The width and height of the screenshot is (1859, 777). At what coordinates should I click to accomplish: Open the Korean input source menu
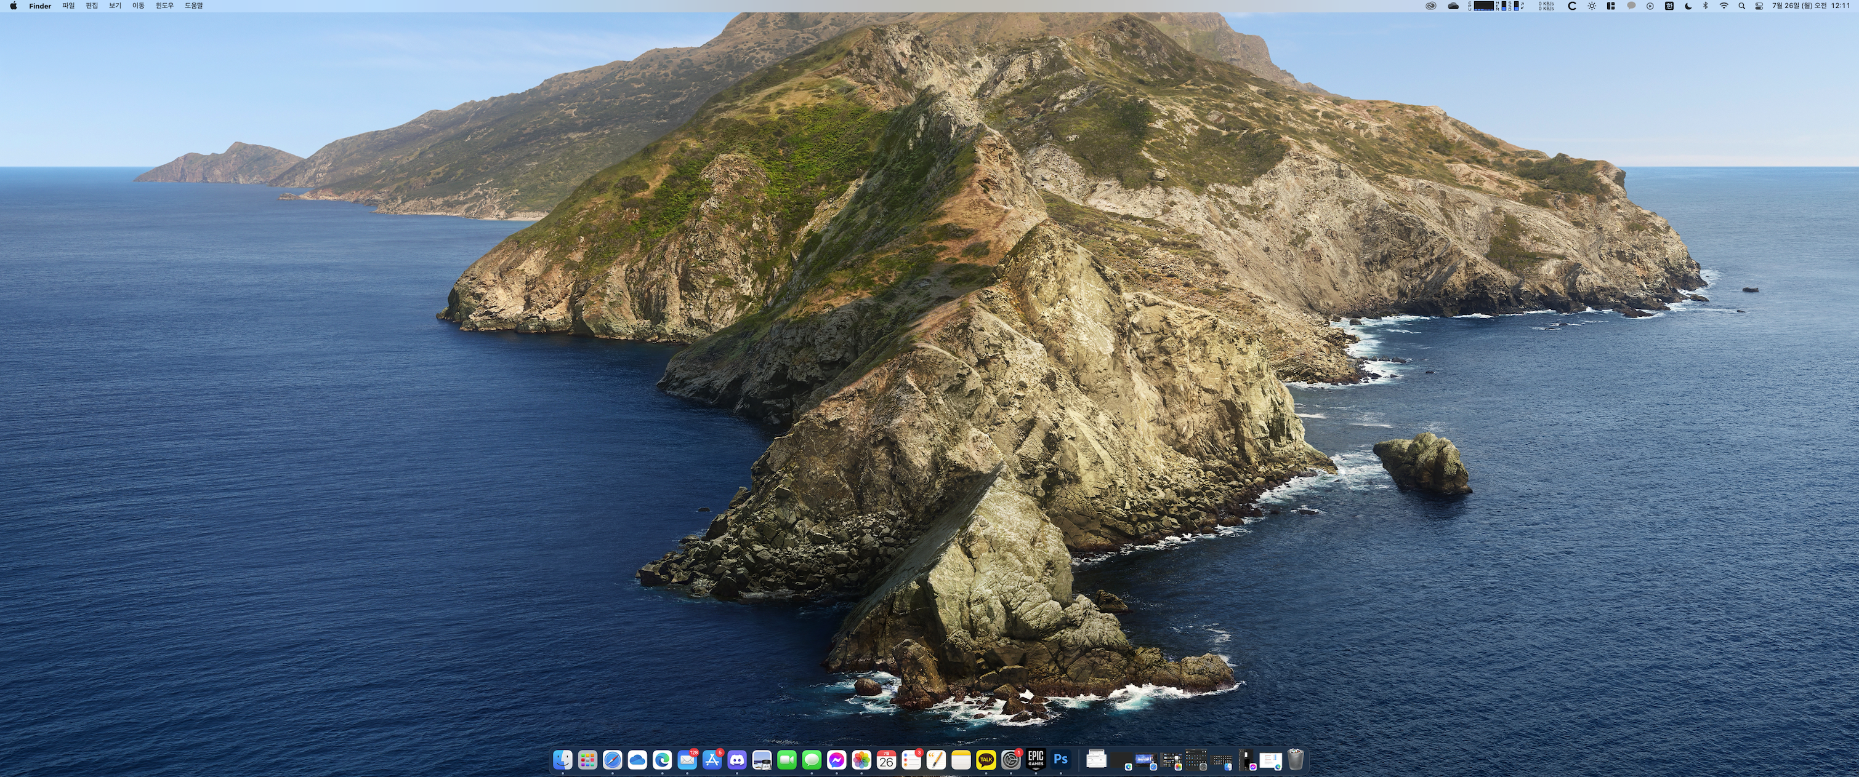(x=1669, y=6)
